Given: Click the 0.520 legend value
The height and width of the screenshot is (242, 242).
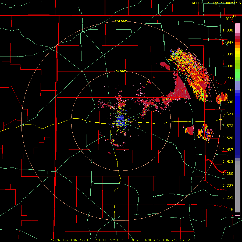Looking at the screenshot, I should pyautogui.click(x=228, y=138).
